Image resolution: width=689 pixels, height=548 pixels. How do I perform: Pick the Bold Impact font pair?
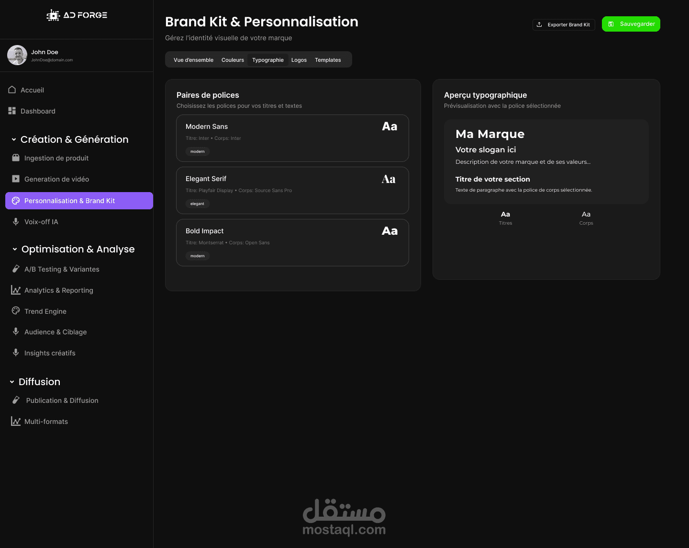[292, 242]
